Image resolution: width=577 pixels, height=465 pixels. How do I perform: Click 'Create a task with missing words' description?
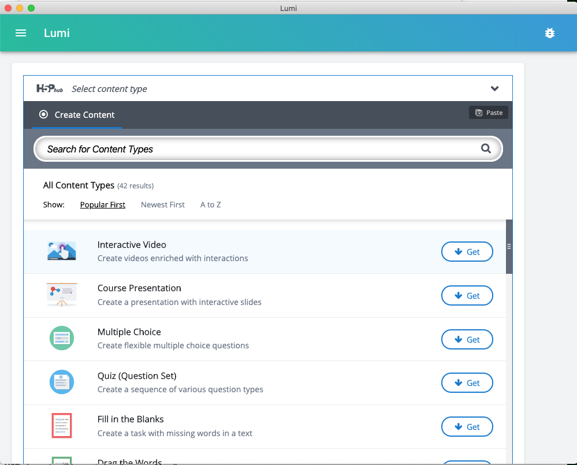click(175, 433)
